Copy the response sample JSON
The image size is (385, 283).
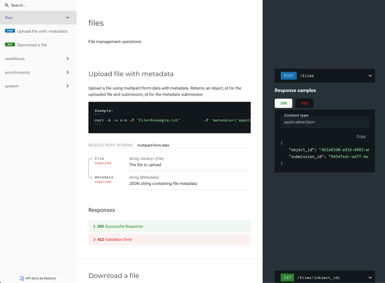tap(361, 137)
